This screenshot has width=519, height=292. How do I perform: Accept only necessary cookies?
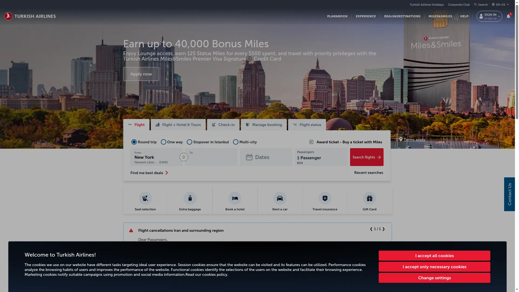[434, 267]
